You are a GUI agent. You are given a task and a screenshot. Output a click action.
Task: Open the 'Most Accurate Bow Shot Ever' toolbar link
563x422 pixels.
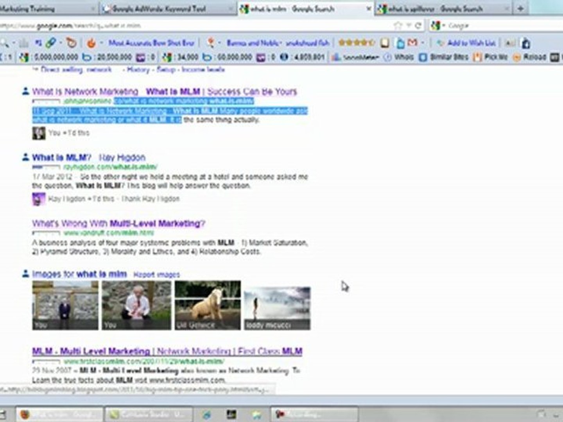tap(151, 43)
